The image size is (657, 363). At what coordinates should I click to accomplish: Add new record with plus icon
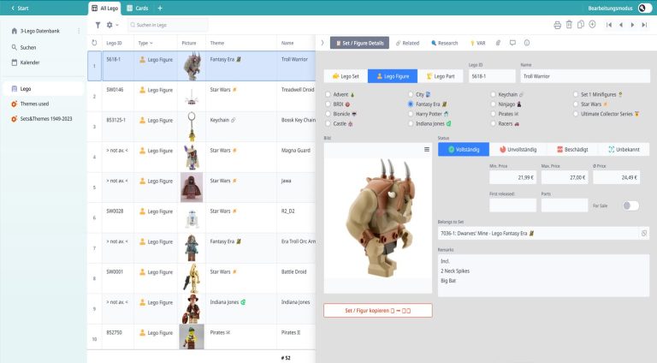click(592, 25)
